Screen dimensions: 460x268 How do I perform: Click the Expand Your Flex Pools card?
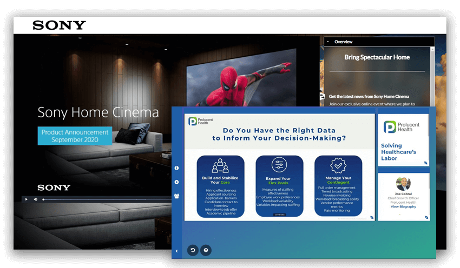pyautogui.click(x=279, y=186)
